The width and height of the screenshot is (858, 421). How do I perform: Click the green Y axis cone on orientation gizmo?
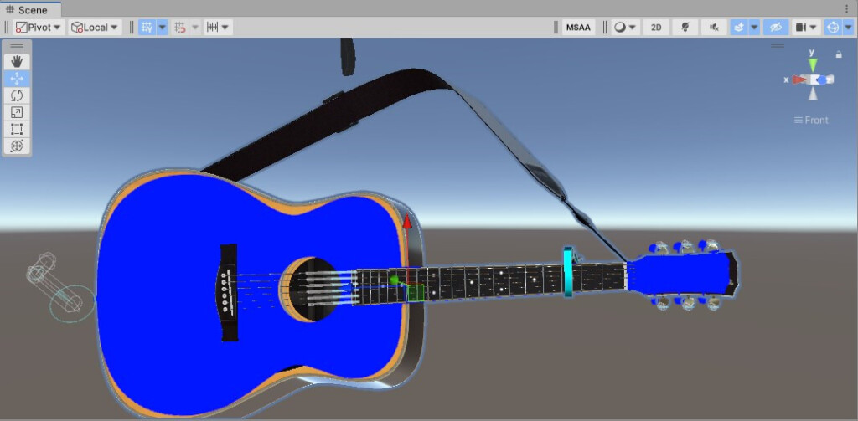813,65
